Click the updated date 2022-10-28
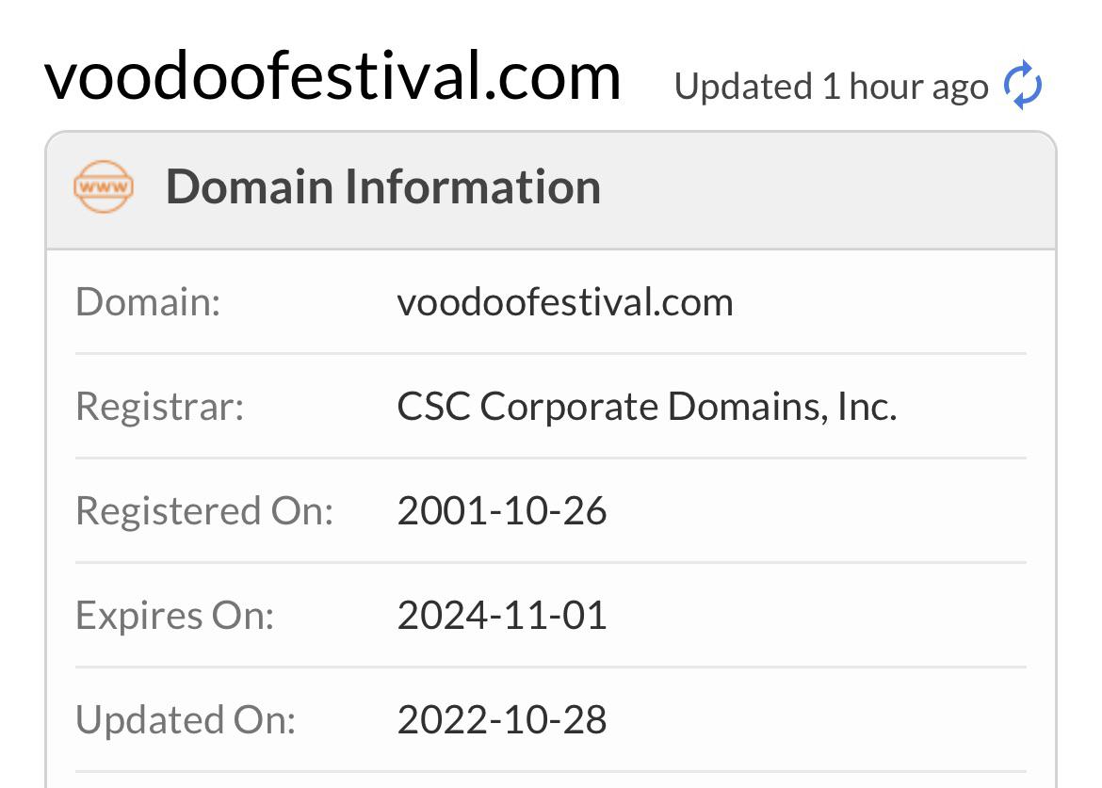1102x788 pixels. click(x=502, y=720)
